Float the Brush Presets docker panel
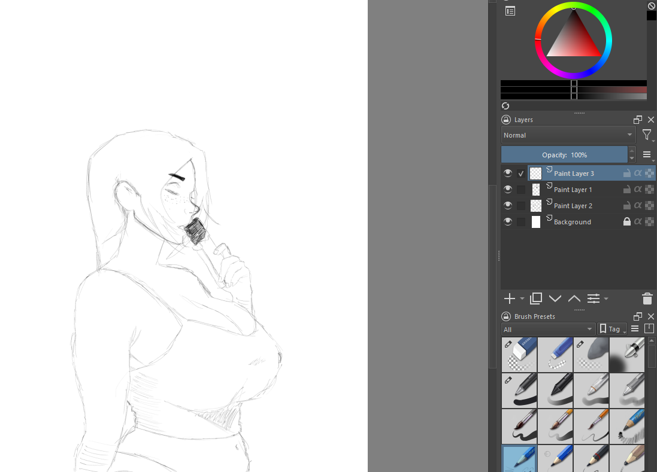 tap(638, 316)
